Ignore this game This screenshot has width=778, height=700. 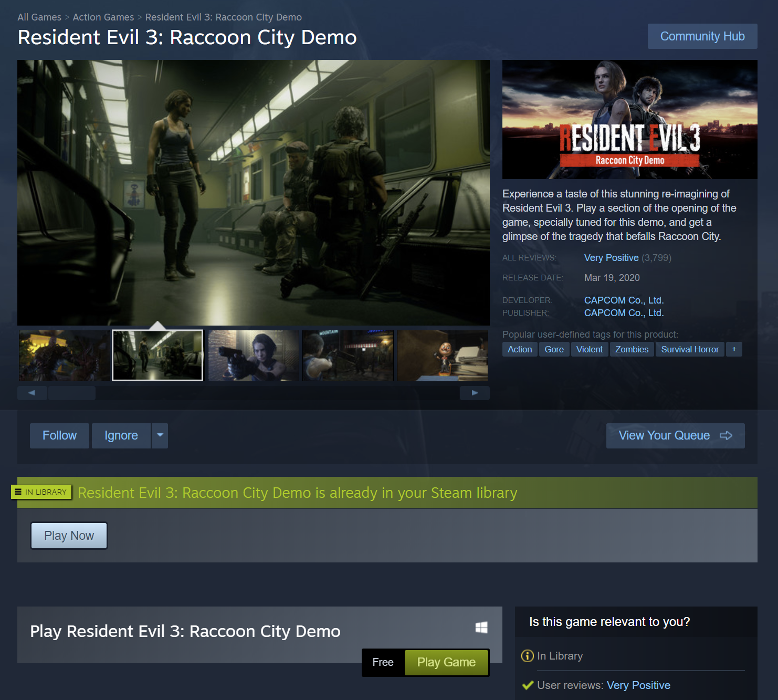(121, 436)
